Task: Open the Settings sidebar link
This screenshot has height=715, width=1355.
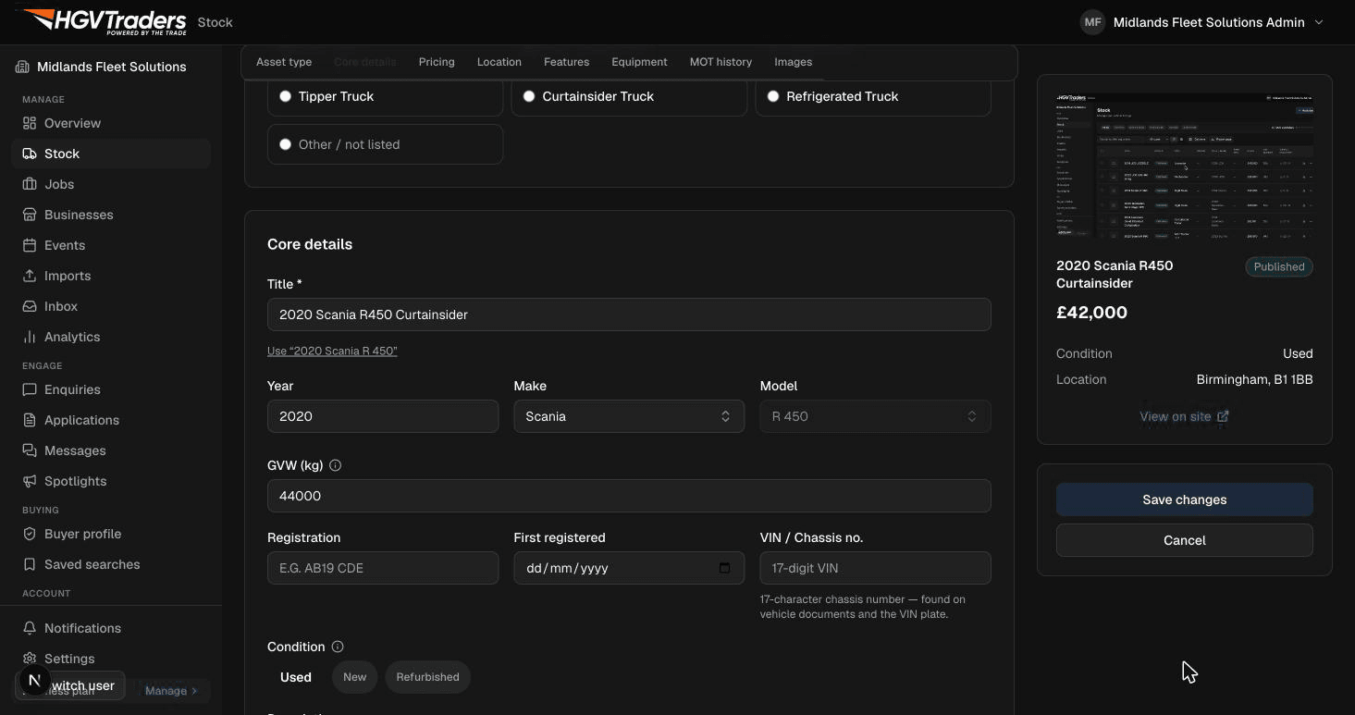Action: (69, 659)
